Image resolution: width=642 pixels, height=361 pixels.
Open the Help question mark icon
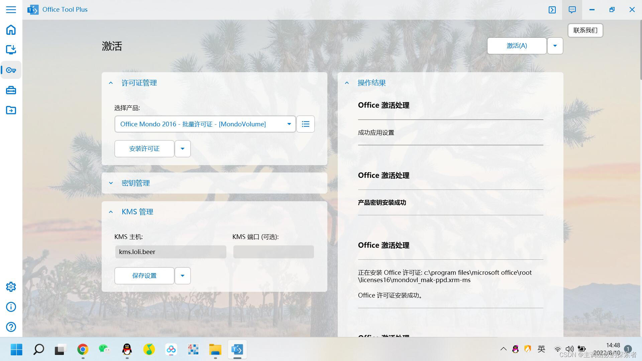tap(11, 327)
